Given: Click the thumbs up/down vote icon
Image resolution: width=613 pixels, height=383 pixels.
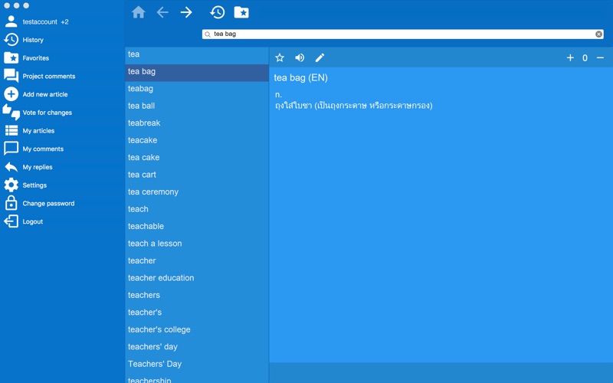Looking at the screenshot, I should 11,112.
